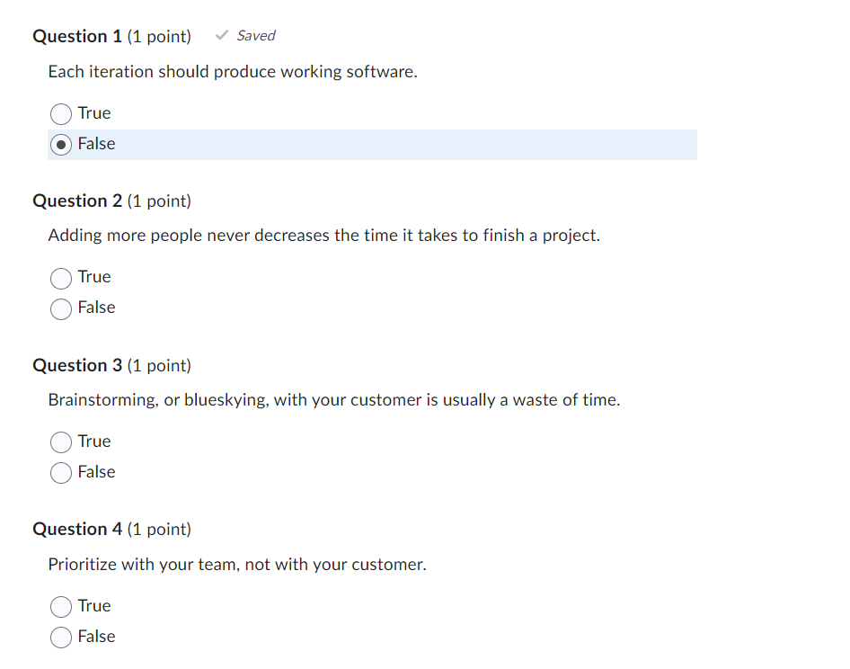The width and height of the screenshot is (850, 669).
Task: Select True for Question 3
Action: [x=60, y=442]
